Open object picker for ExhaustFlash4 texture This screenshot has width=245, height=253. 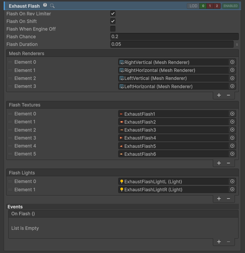[x=232, y=138]
